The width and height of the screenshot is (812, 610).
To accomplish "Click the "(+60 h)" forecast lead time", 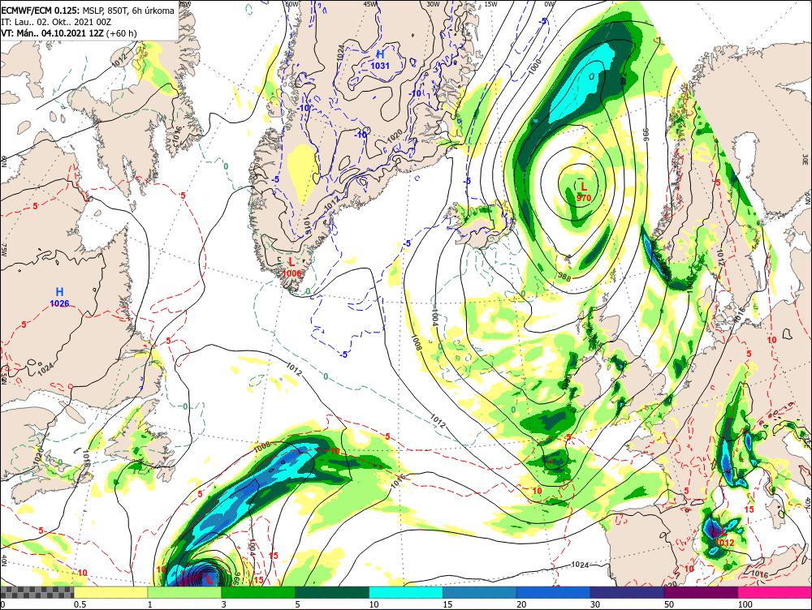I will [121, 33].
